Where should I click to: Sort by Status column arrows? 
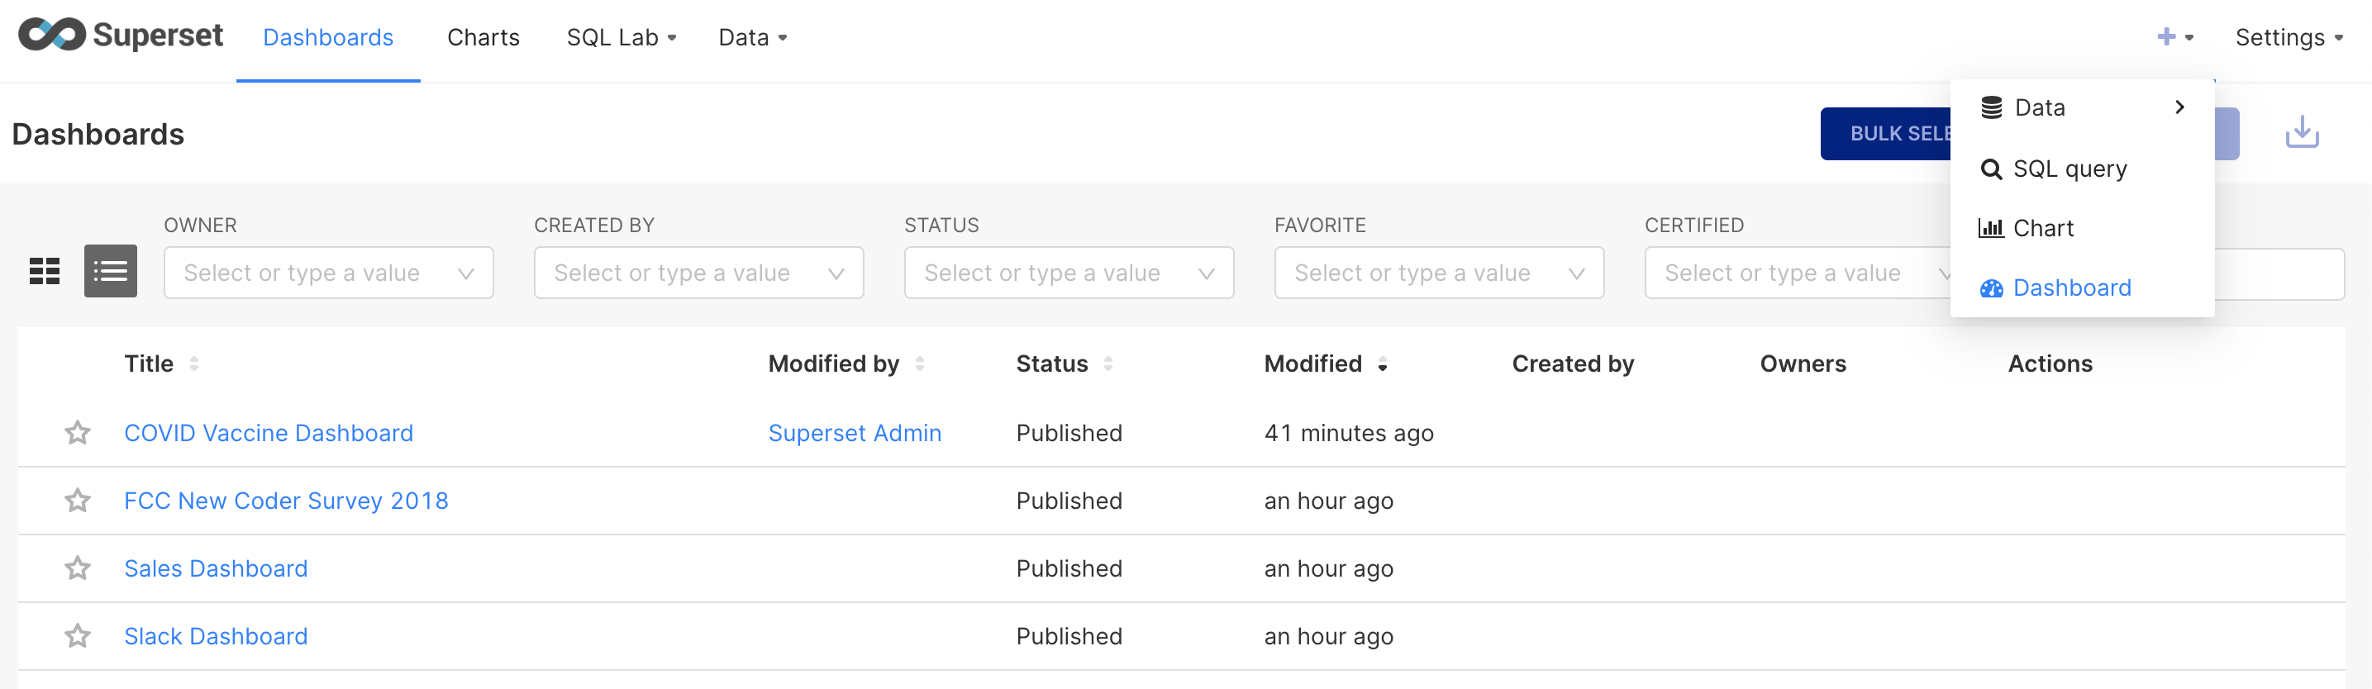(1107, 364)
